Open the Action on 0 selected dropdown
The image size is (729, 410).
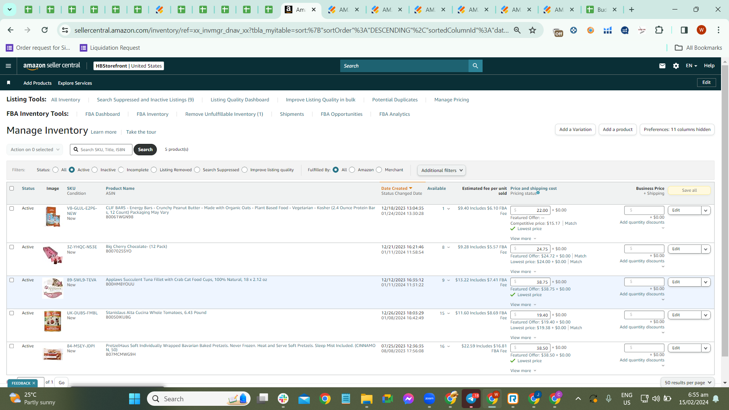tap(35, 150)
